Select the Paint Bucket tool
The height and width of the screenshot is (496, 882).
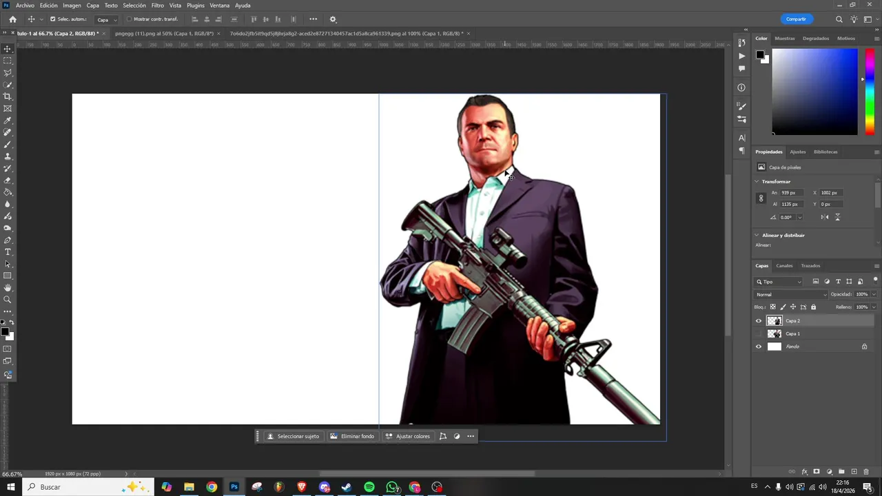click(x=8, y=192)
